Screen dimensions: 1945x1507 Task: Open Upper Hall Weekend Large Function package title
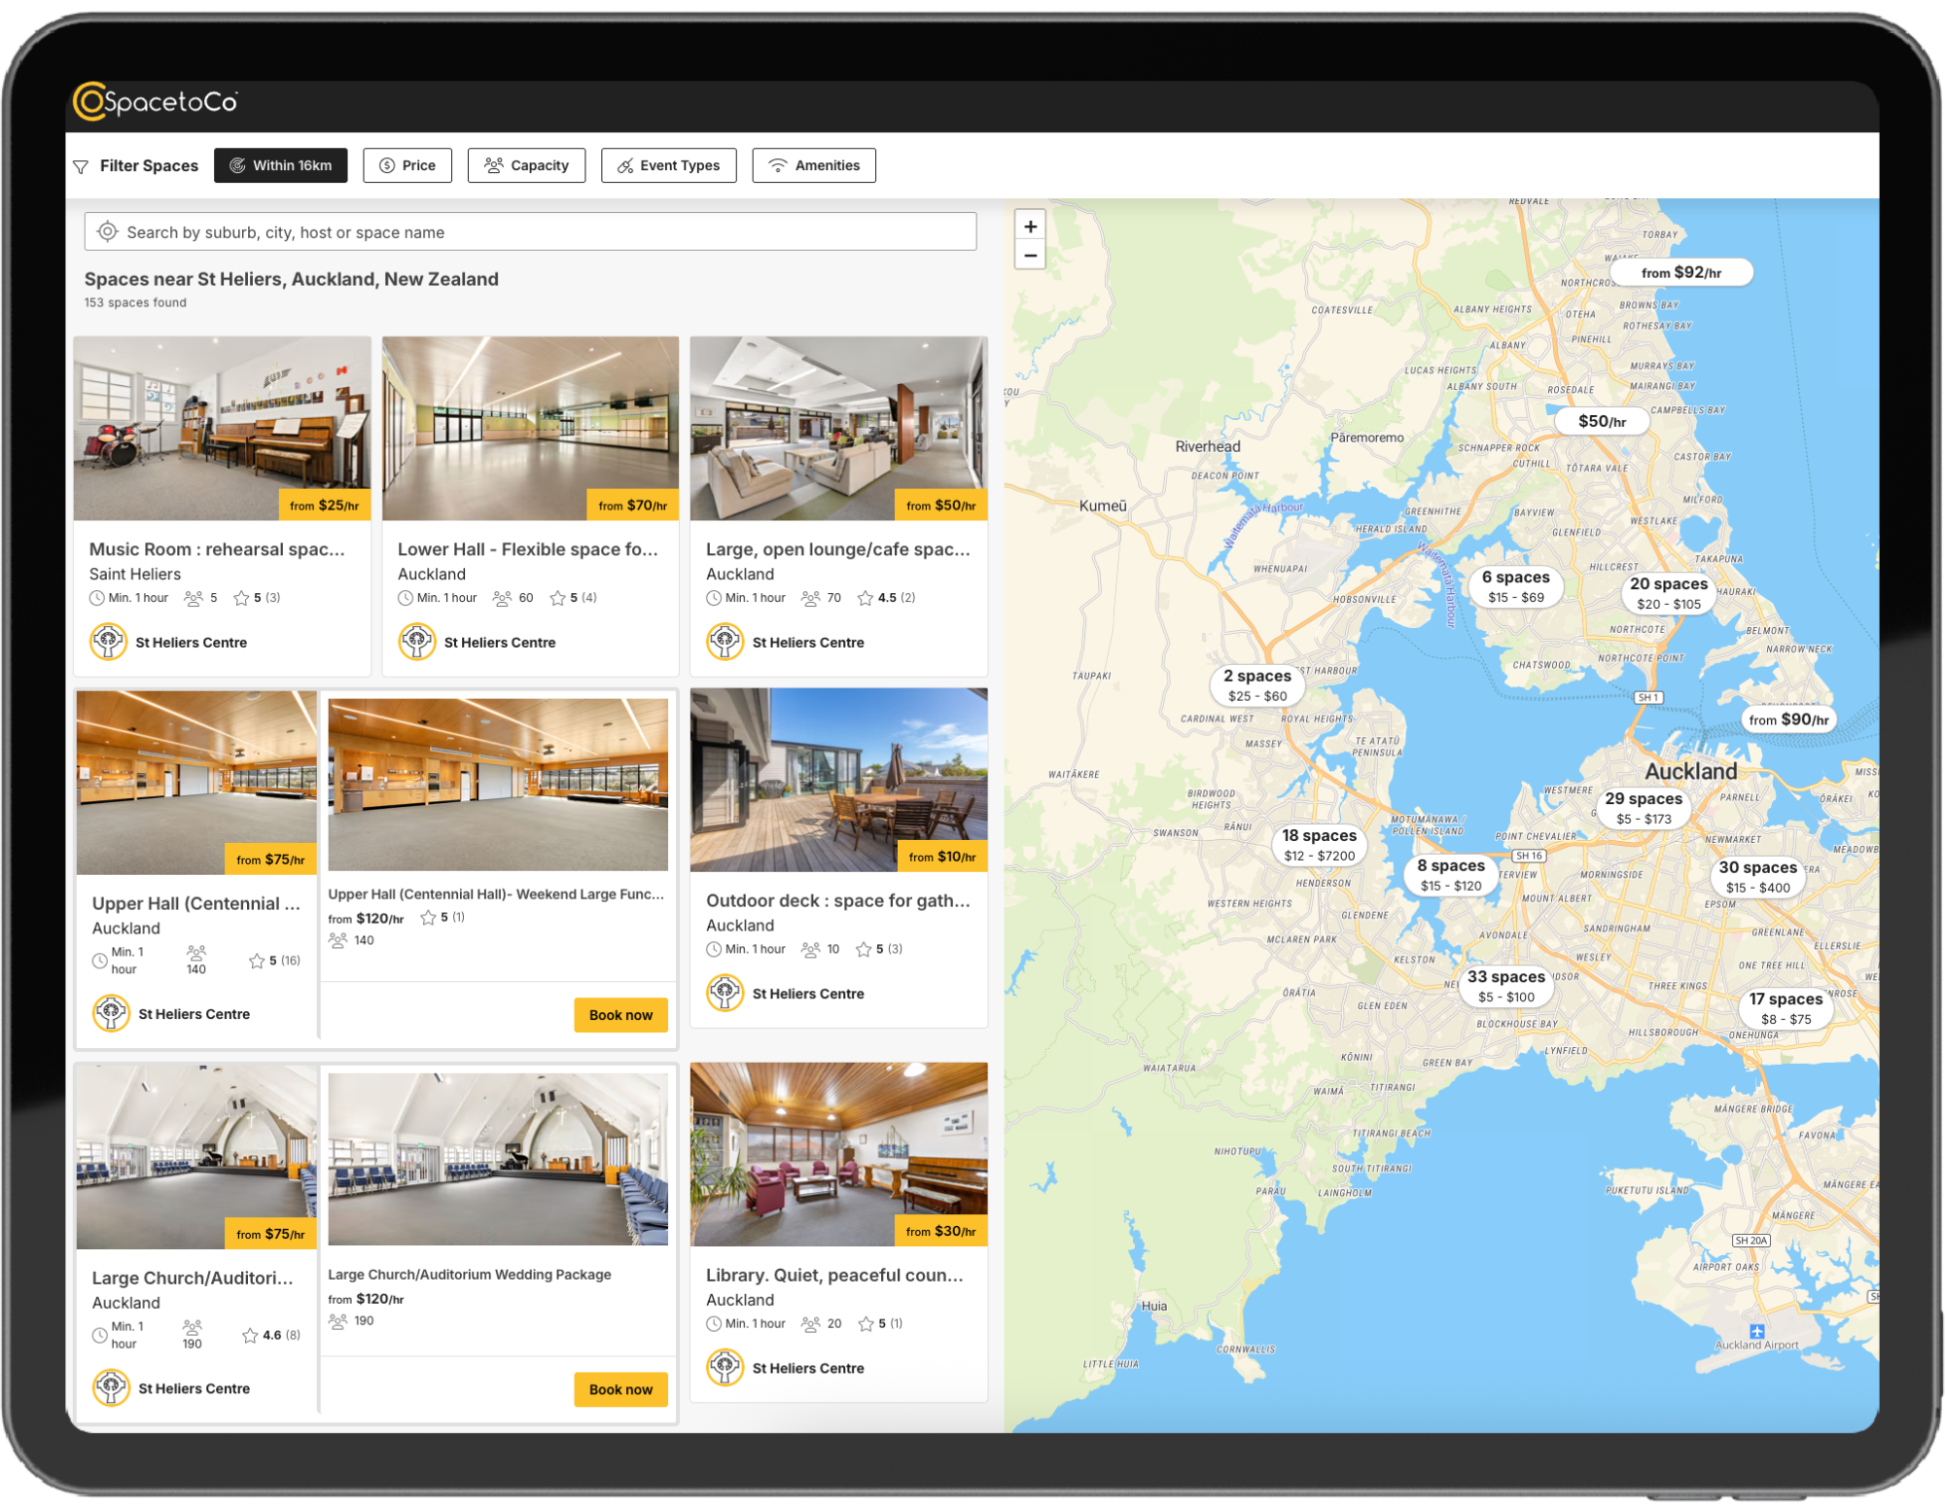[x=496, y=894]
